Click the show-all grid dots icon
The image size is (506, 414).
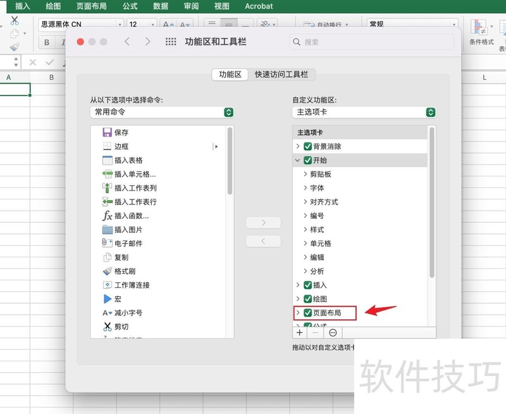click(x=170, y=42)
